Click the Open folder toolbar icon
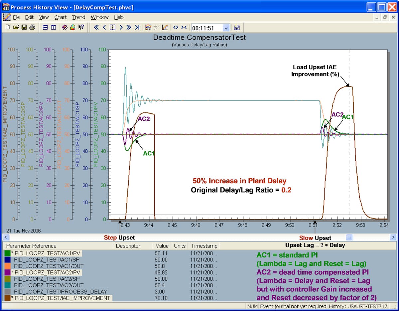This screenshot has height=311, width=399. 16,28
